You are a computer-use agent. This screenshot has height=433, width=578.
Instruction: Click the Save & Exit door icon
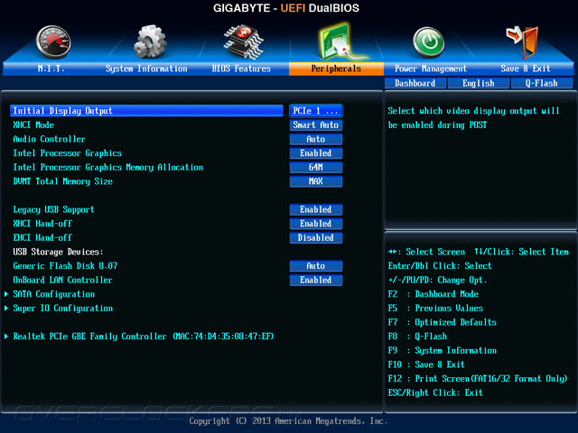[x=522, y=42]
